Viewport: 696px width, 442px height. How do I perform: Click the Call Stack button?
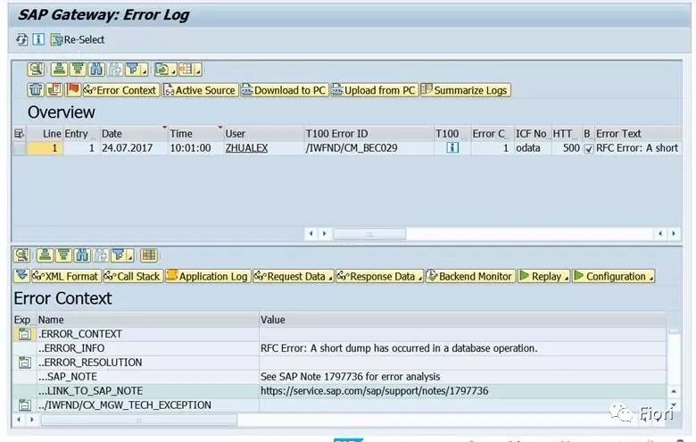click(132, 276)
